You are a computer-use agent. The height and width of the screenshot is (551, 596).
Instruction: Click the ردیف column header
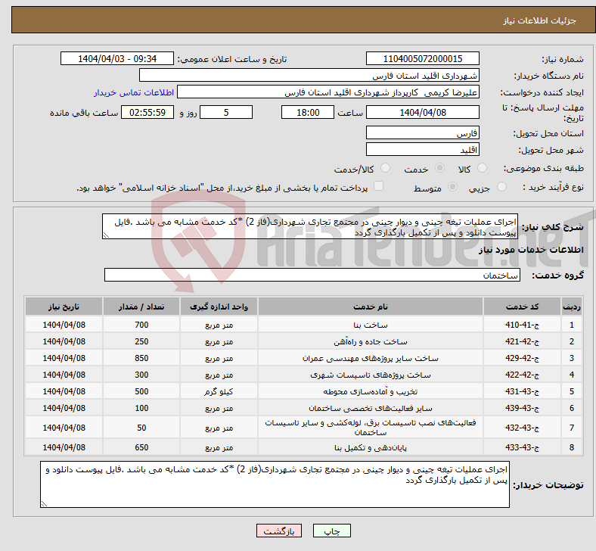point(571,307)
